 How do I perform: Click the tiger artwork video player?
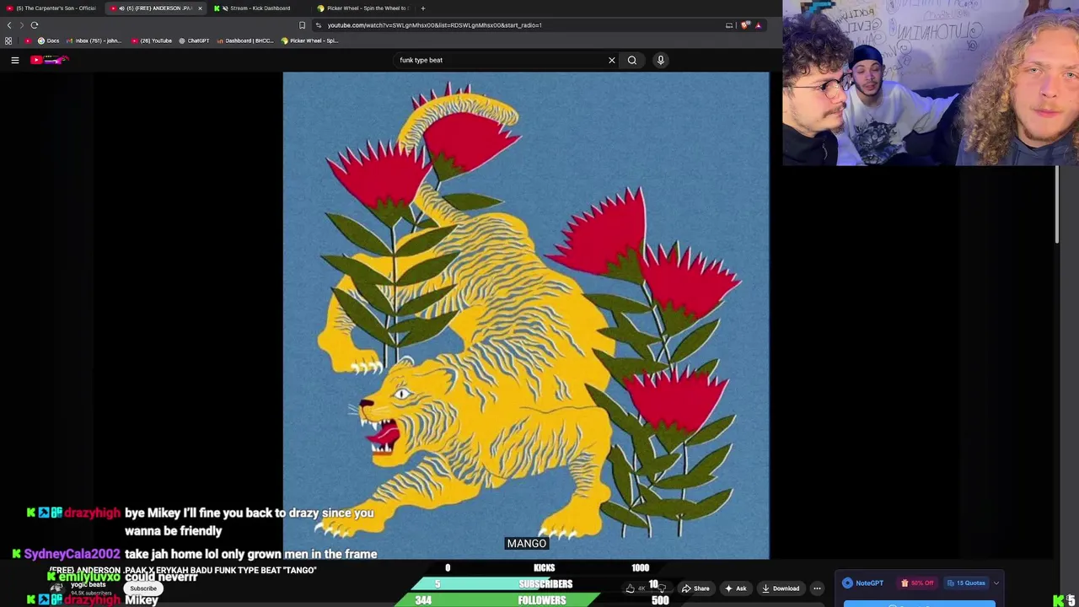pyautogui.click(x=526, y=315)
